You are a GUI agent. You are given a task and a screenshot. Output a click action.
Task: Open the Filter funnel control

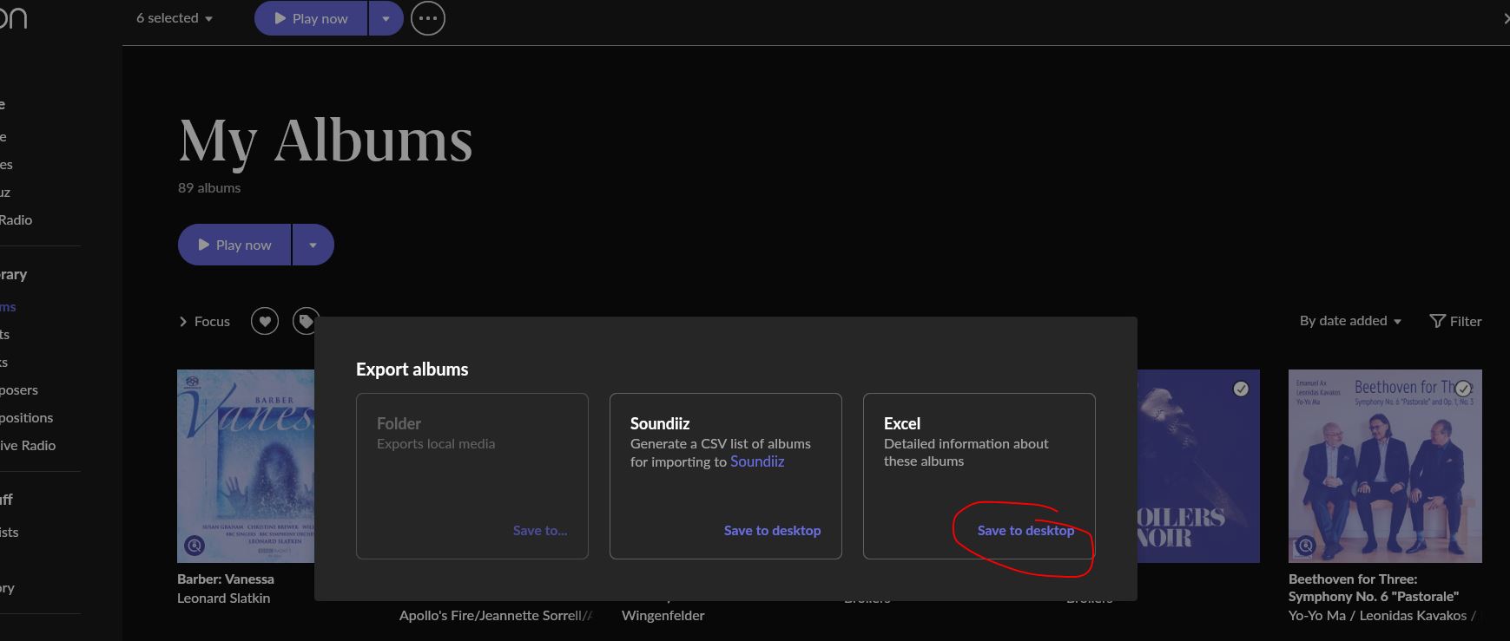point(1455,321)
